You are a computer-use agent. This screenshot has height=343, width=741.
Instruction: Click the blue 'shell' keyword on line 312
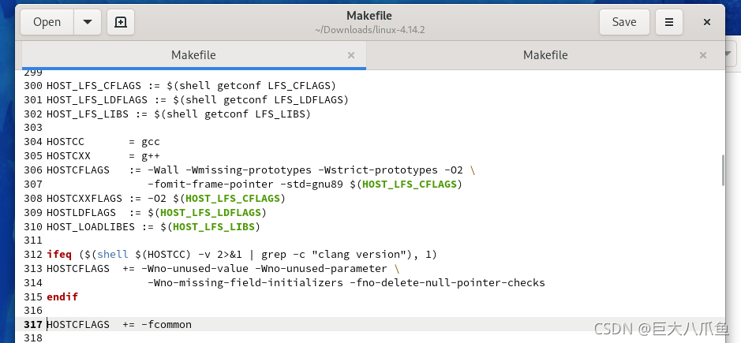pyautogui.click(x=113, y=254)
